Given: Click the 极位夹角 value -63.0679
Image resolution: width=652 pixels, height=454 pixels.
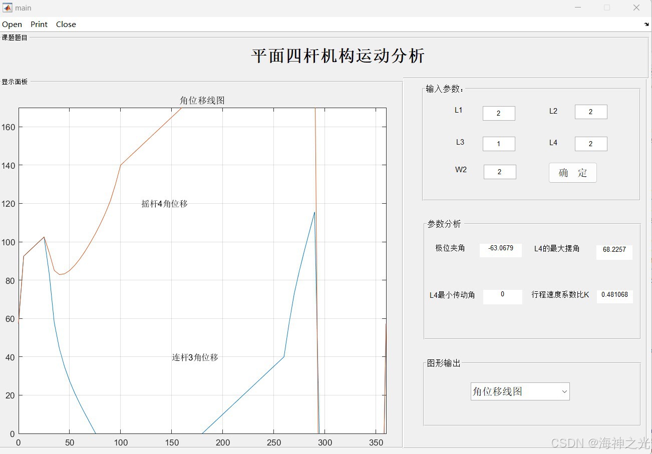Looking at the screenshot, I should (501, 250).
